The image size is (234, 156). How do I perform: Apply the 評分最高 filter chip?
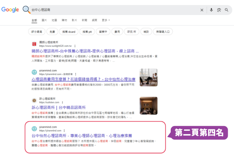click(x=37, y=32)
